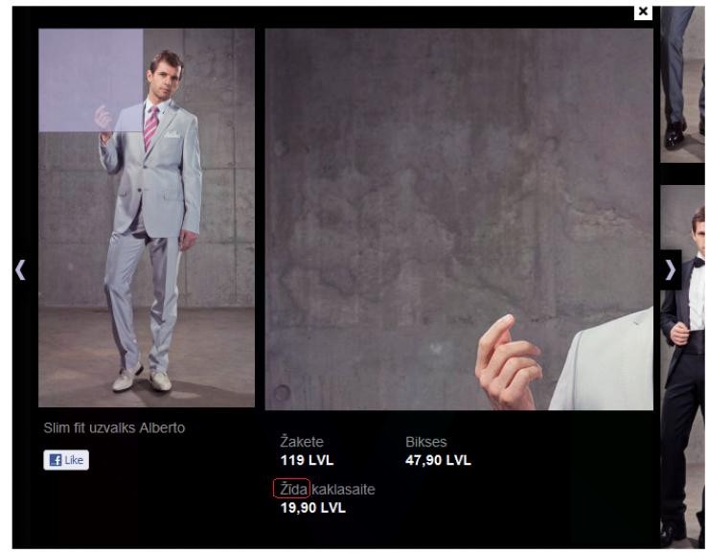Click the highlighted word Žīda
The height and width of the screenshot is (553, 709).
pos(291,489)
